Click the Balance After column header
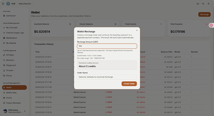The width and height of the screenshot is (214, 116). point(167,52)
